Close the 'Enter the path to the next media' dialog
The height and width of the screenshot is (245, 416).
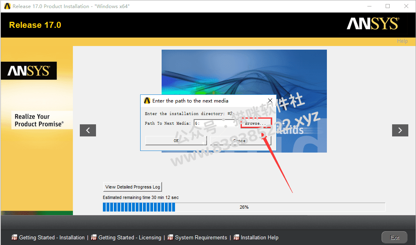point(270,101)
